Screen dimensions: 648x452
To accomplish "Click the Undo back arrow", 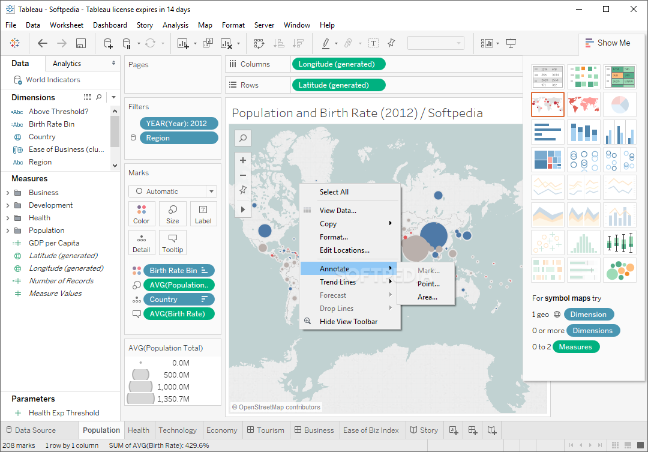I will click(42, 43).
